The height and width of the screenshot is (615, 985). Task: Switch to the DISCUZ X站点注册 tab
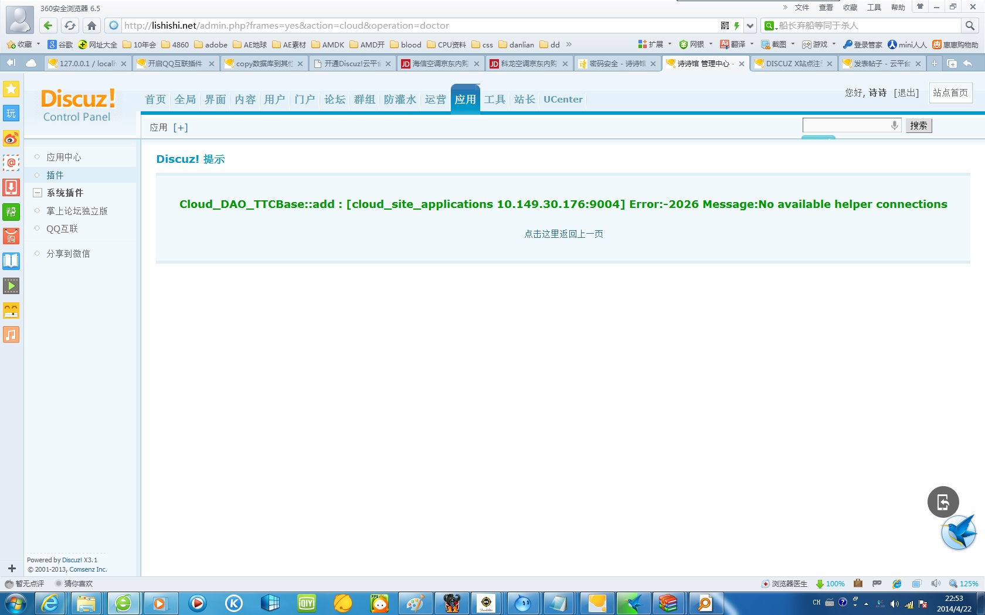click(794, 63)
